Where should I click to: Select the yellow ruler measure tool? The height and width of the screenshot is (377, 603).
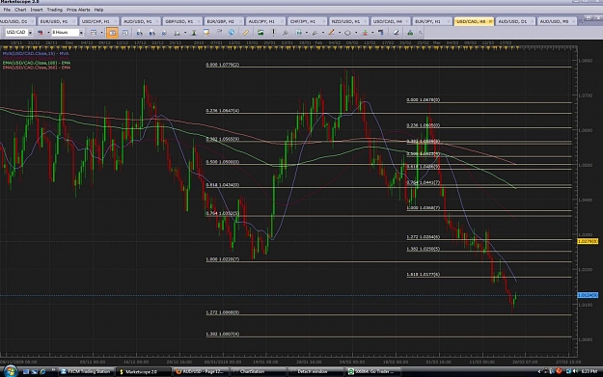click(246, 33)
